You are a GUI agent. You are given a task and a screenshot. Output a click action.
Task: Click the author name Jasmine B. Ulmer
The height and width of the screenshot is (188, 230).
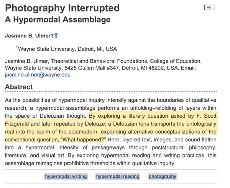tap(28, 36)
